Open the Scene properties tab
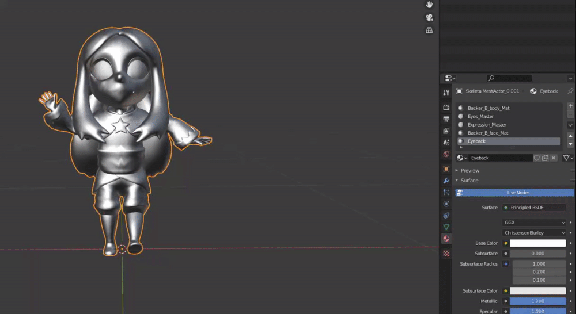Screen dimensions: 576x314 (x=446, y=142)
